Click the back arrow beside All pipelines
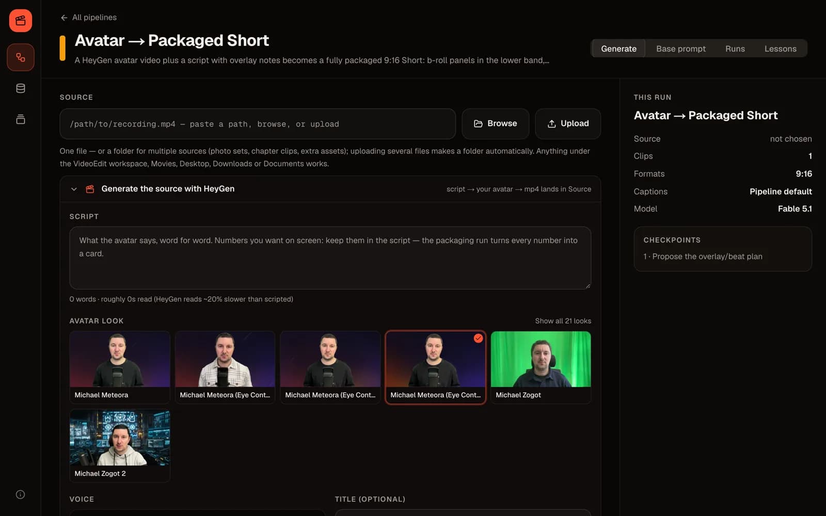Viewport: 826px width, 516px height. (x=64, y=18)
